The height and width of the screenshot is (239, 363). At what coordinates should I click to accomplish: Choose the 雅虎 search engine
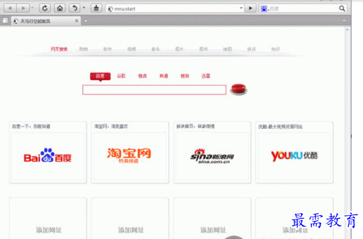(142, 76)
